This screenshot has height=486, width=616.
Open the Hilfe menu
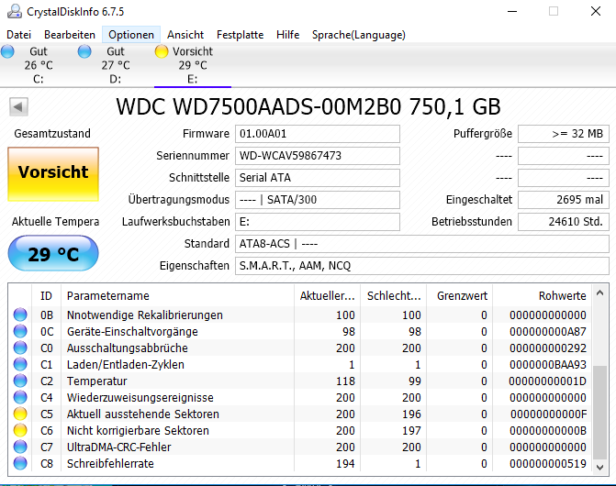coord(288,35)
